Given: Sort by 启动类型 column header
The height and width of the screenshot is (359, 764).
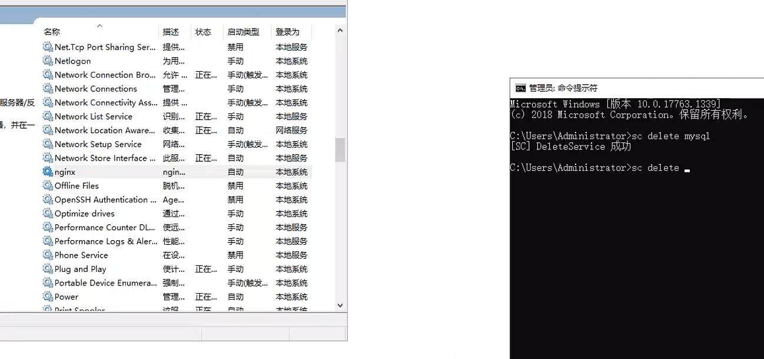Looking at the screenshot, I should click(x=243, y=32).
